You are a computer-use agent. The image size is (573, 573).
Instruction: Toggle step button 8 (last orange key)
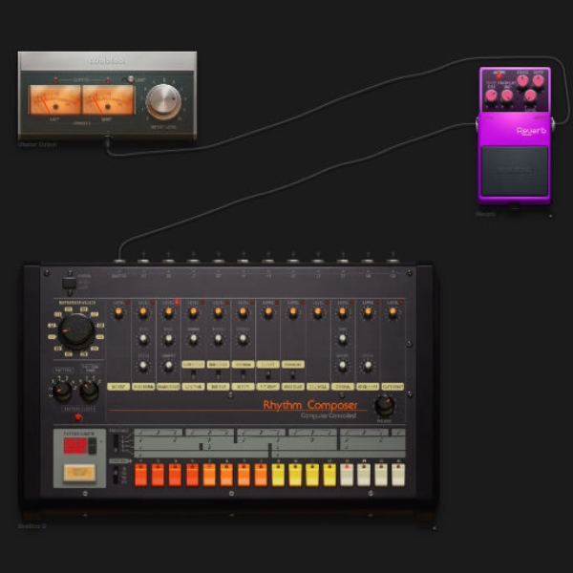[261, 475]
